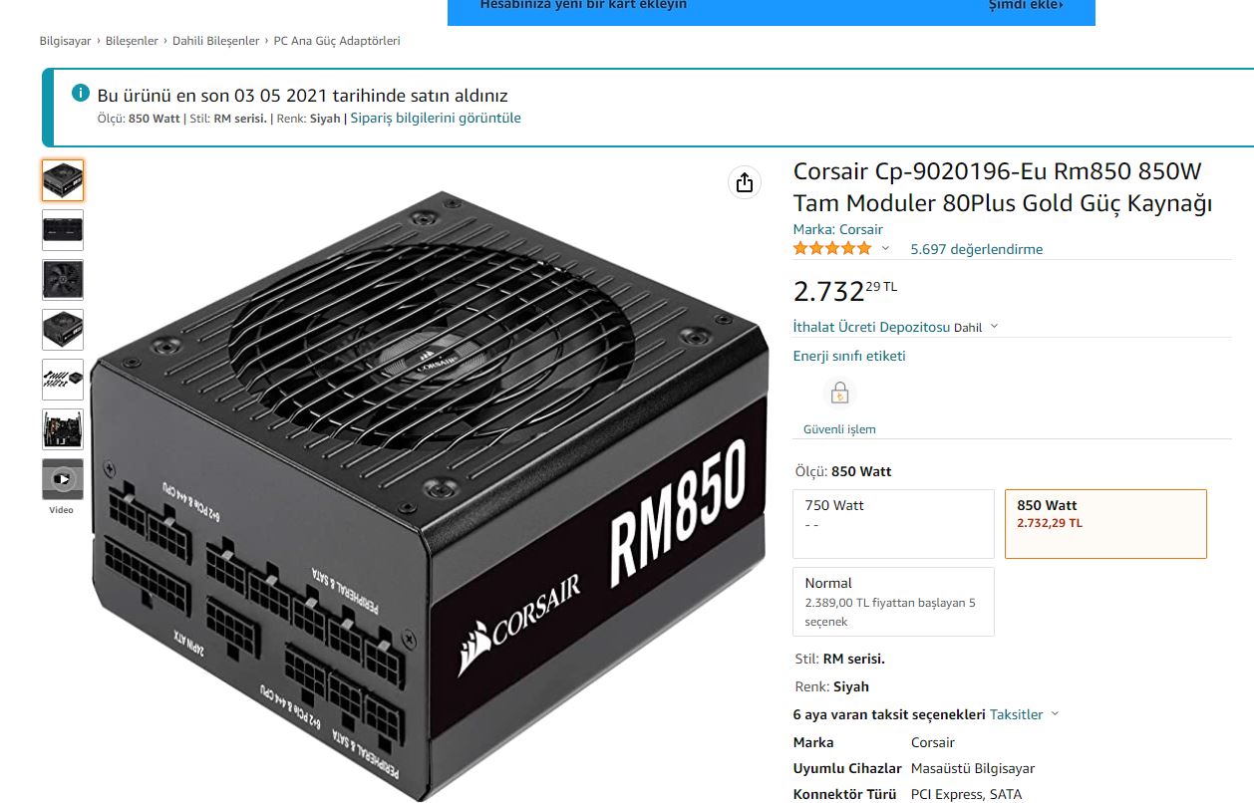This screenshot has height=803, width=1254.
Task: Play the product video thumbnail
Action: pyautogui.click(x=63, y=479)
